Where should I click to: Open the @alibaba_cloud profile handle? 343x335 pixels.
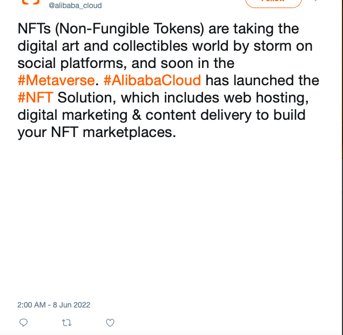tap(75, 5)
